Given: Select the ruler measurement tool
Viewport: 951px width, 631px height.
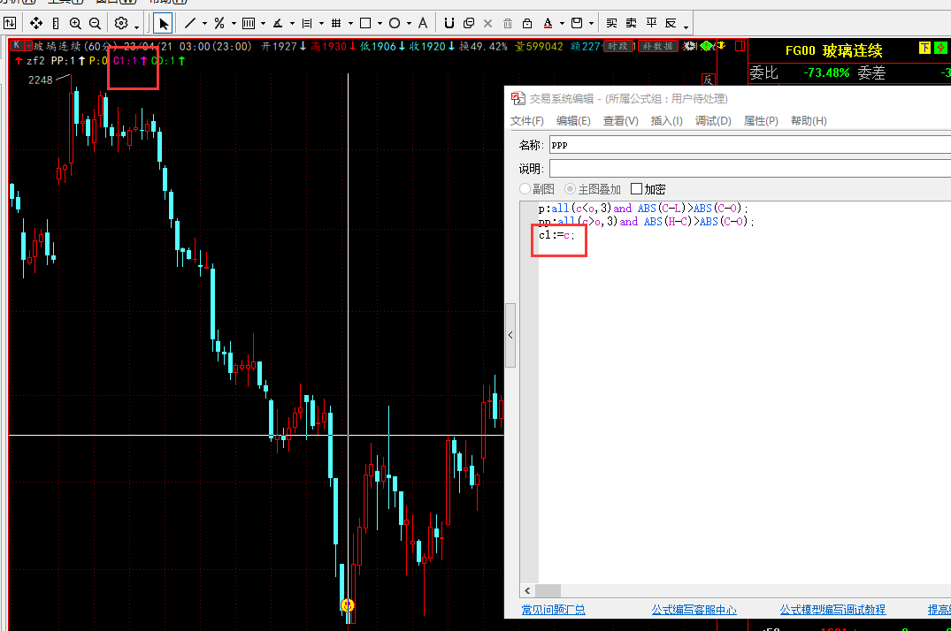Looking at the screenshot, I should (x=56, y=23).
